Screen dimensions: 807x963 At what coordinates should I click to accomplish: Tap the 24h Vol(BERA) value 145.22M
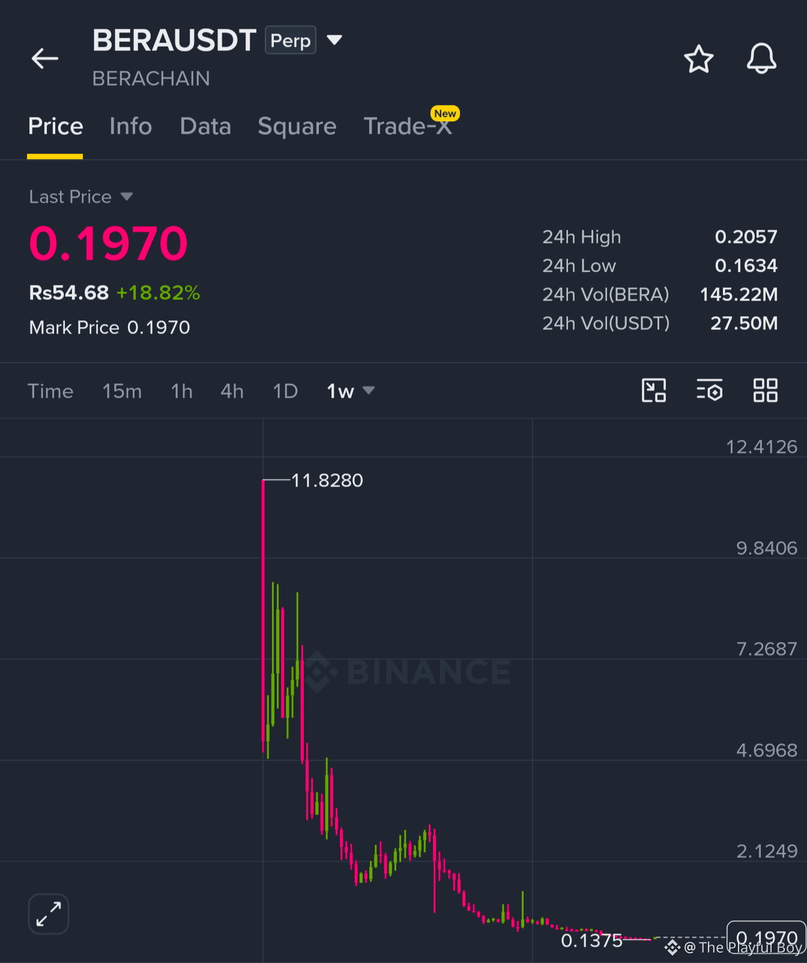[739, 295]
